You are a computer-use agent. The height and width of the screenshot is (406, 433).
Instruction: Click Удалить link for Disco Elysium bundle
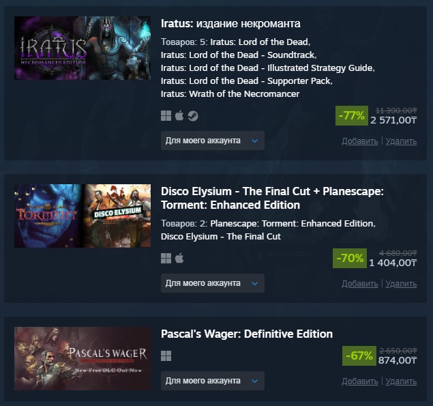[x=401, y=284]
